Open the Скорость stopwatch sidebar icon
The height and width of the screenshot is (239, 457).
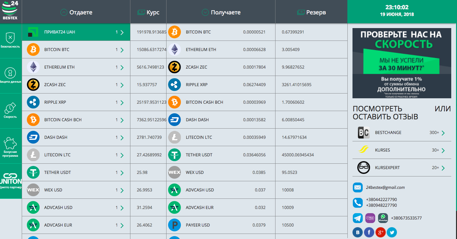coord(10,108)
